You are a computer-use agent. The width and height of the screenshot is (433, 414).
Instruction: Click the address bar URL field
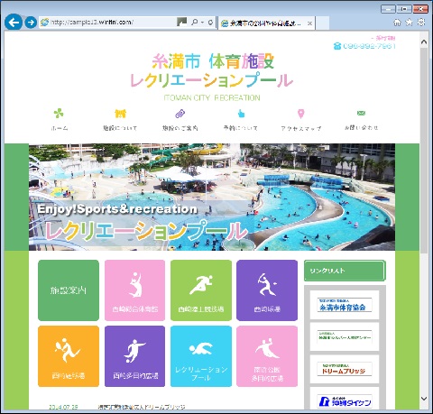click(x=108, y=23)
